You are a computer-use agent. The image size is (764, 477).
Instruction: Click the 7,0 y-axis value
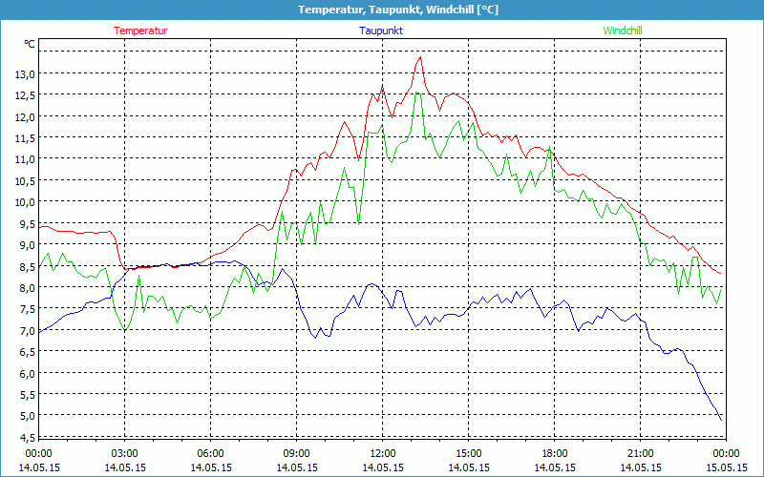(27, 330)
